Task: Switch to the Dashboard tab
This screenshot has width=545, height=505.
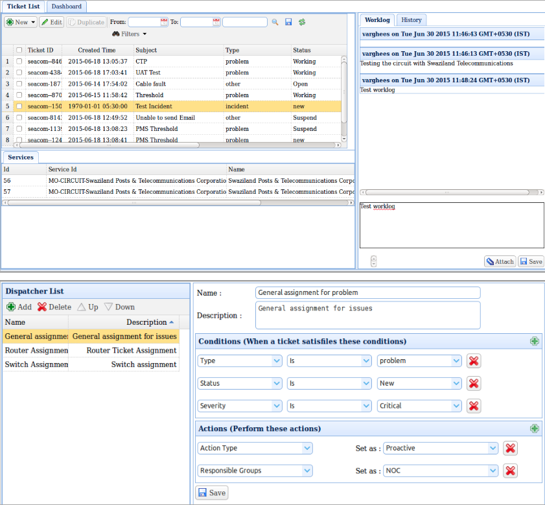Action: 67,6
